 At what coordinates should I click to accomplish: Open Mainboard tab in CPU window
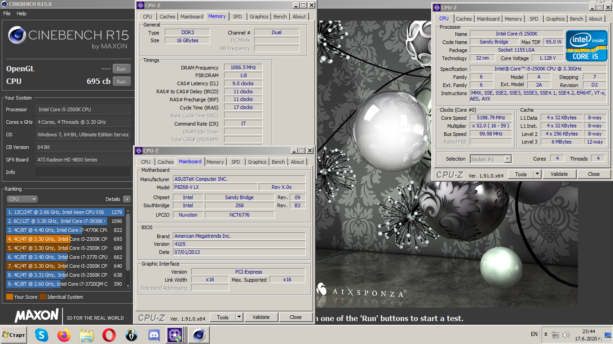pyautogui.click(x=488, y=19)
